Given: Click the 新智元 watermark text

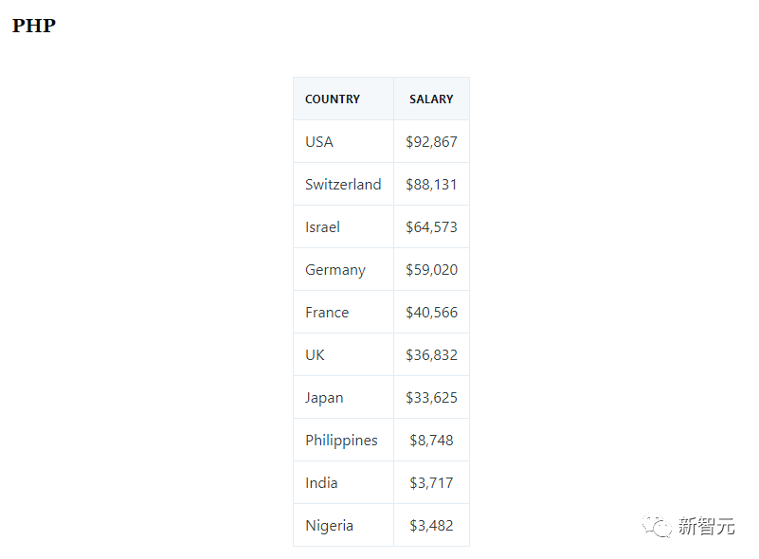Looking at the screenshot, I should pyautogui.click(x=707, y=527).
